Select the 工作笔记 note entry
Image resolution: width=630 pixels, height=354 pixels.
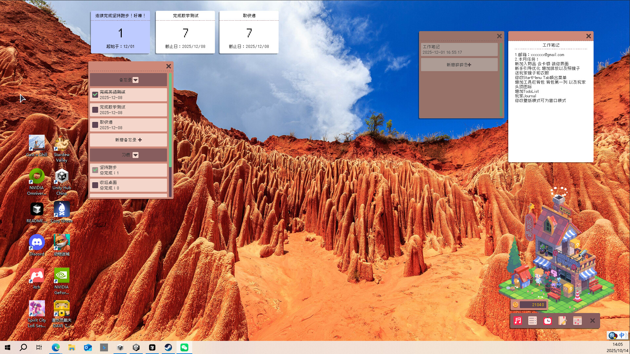(459, 49)
